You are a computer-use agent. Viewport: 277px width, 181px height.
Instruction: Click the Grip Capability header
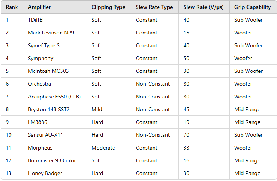pyautogui.click(x=253, y=7)
